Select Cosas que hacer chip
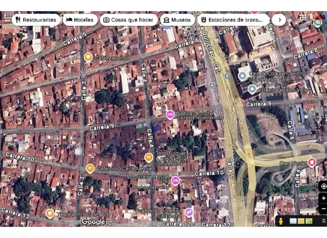Screen dimensions: 327x238 click(128, 20)
